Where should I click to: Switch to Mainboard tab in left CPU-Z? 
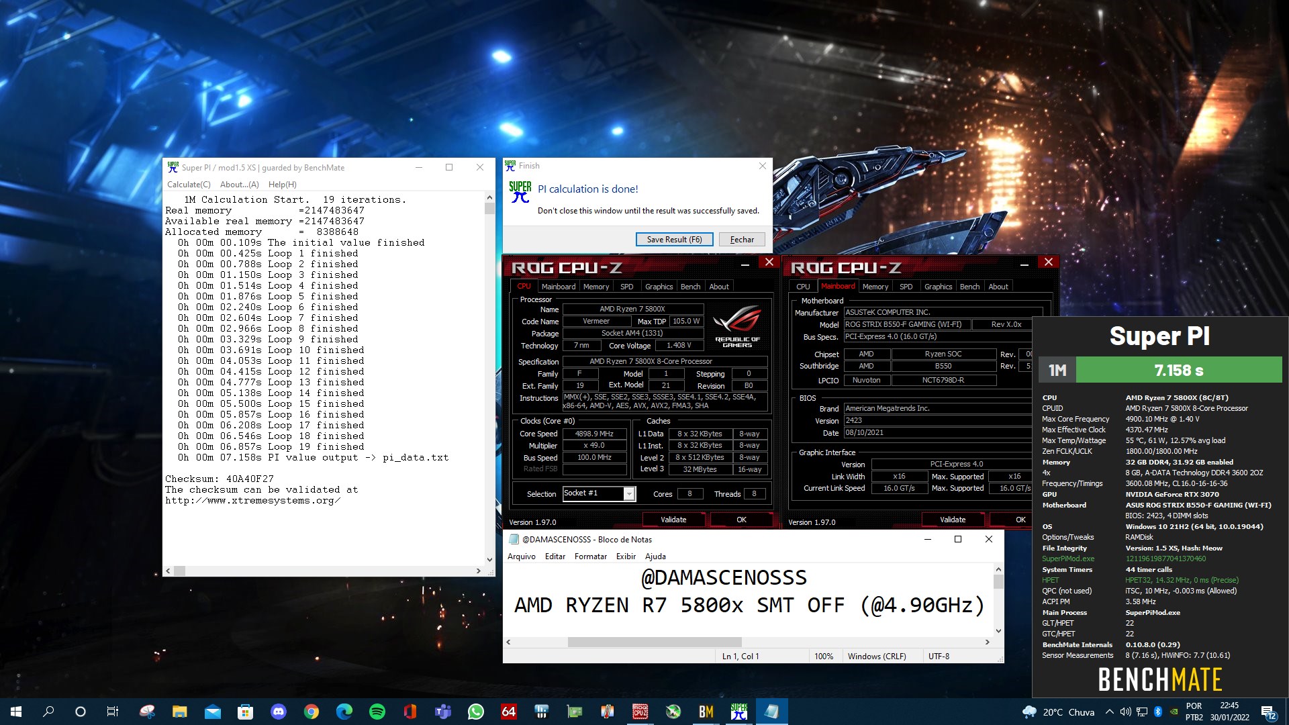click(559, 287)
